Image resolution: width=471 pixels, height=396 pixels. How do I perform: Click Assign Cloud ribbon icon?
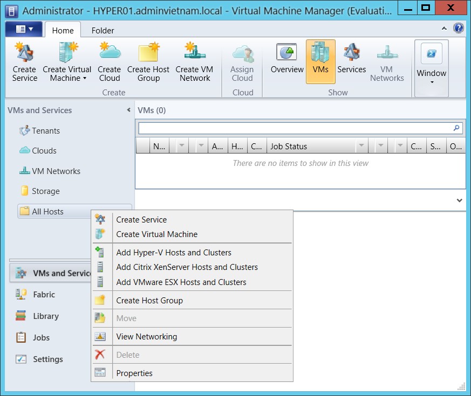[242, 62]
